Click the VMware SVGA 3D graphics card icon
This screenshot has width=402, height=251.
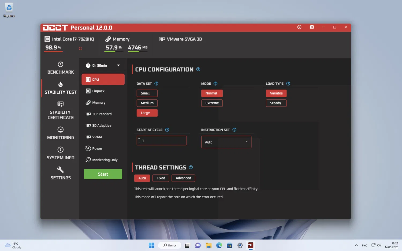pyautogui.click(x=162, y=39)
